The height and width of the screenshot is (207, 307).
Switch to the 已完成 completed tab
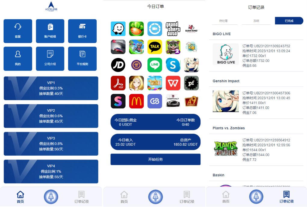pyautogui.click(x=289, y=21)
